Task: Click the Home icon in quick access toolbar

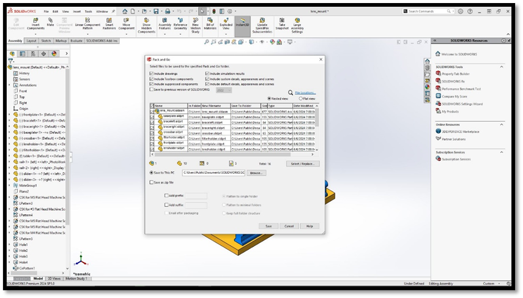Action: (125, 12)
